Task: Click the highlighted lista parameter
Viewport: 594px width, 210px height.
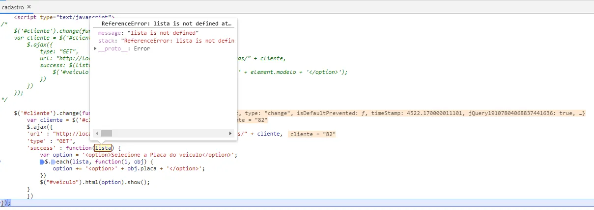Action: [104, 148]
